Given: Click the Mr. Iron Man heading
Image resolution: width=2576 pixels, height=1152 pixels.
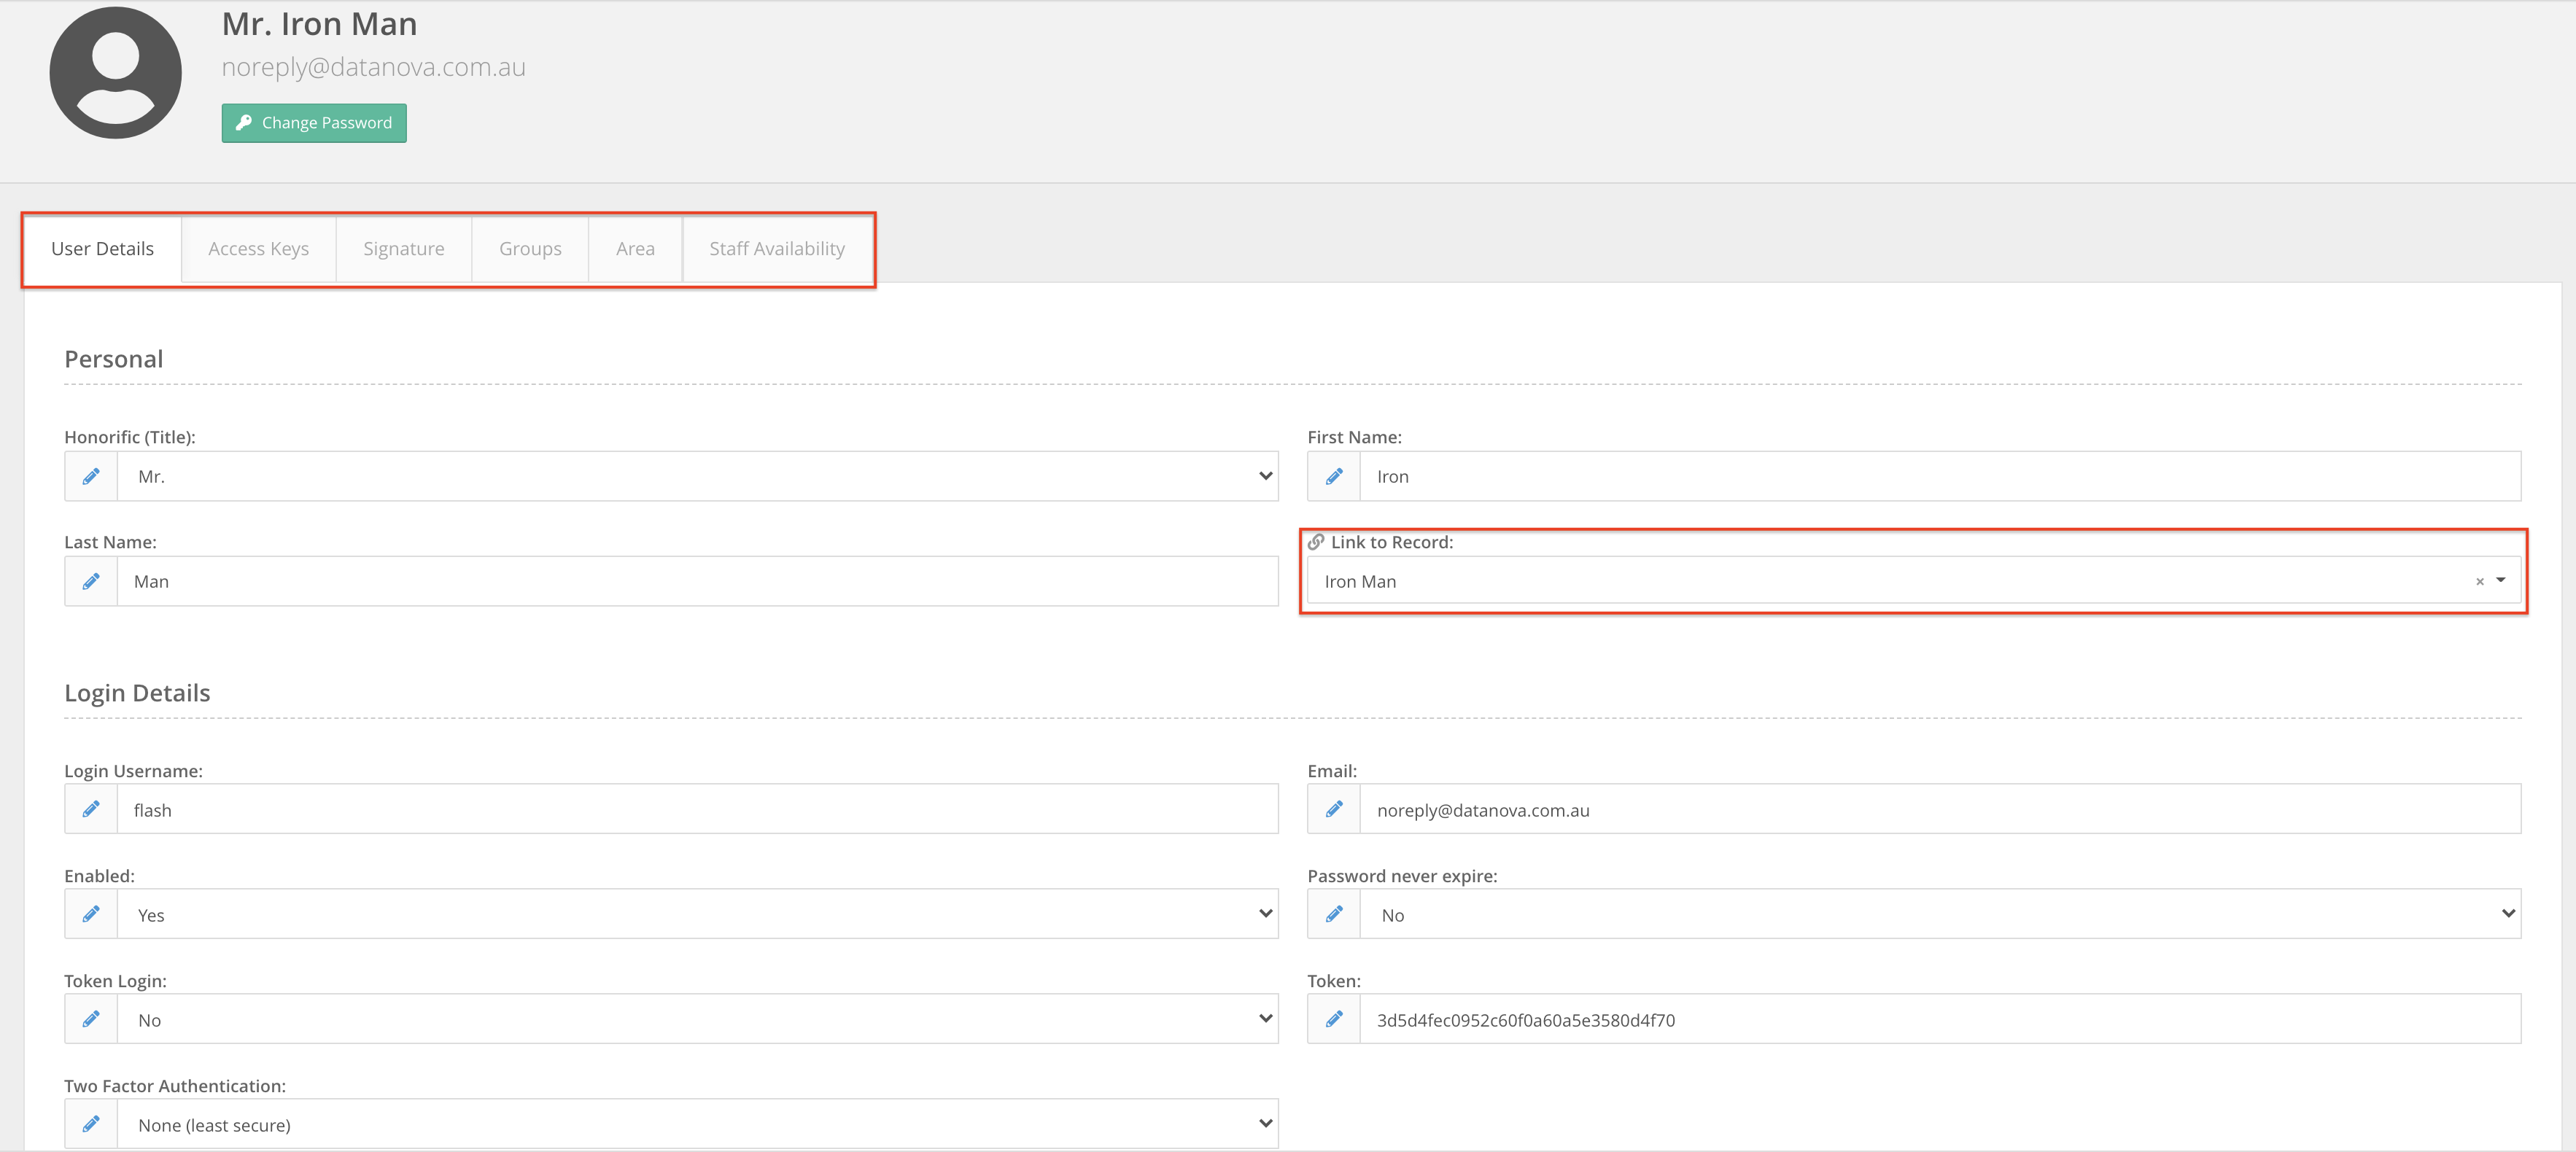Looking at the screenshot, I should (x=319, y=24).
